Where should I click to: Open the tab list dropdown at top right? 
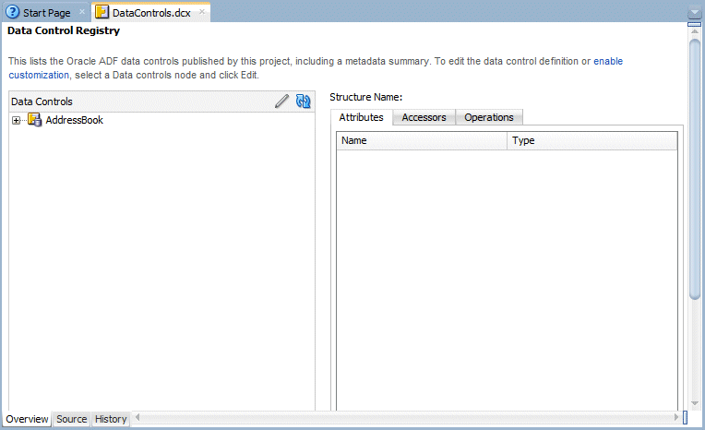click(x=695, y=13)
